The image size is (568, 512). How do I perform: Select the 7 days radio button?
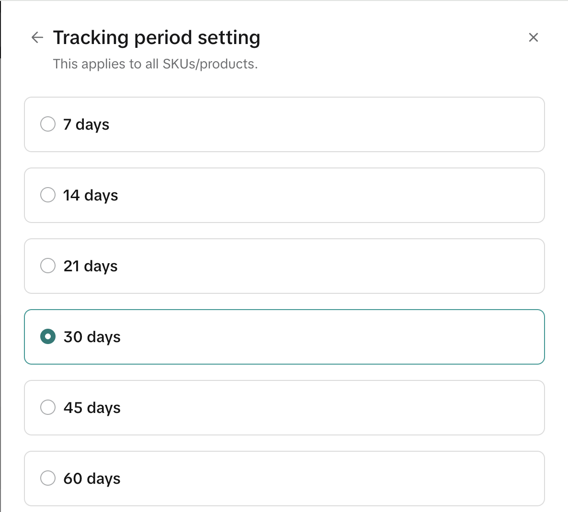pos(48,124)
